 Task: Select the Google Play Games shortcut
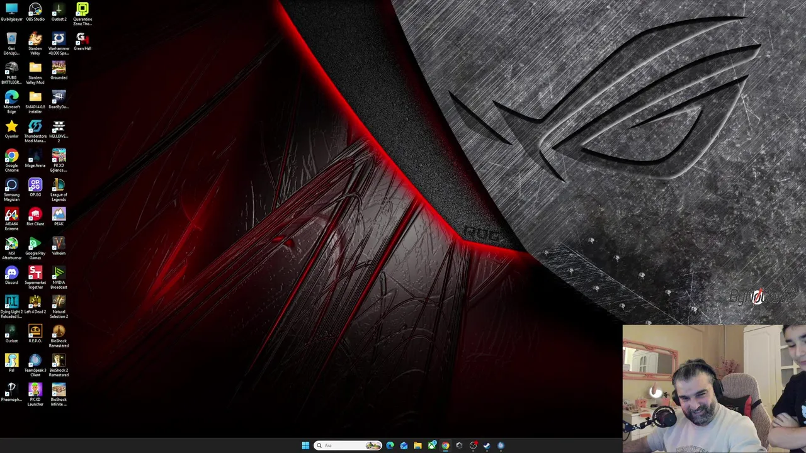tap(35, 249)
